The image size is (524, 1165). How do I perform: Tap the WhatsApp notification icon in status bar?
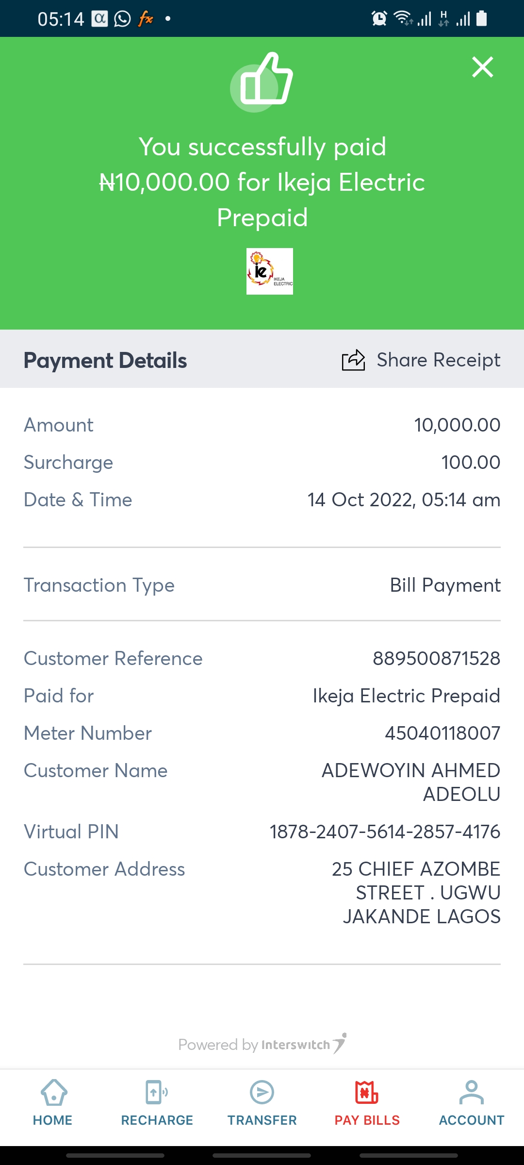pyautogui.click(x=122, y=19)
